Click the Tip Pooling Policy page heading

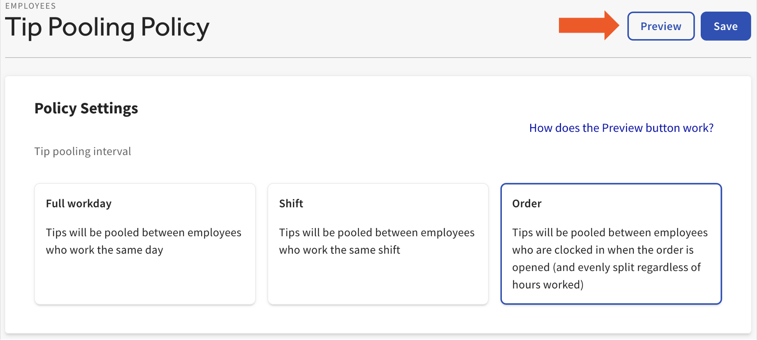(107, 27)
